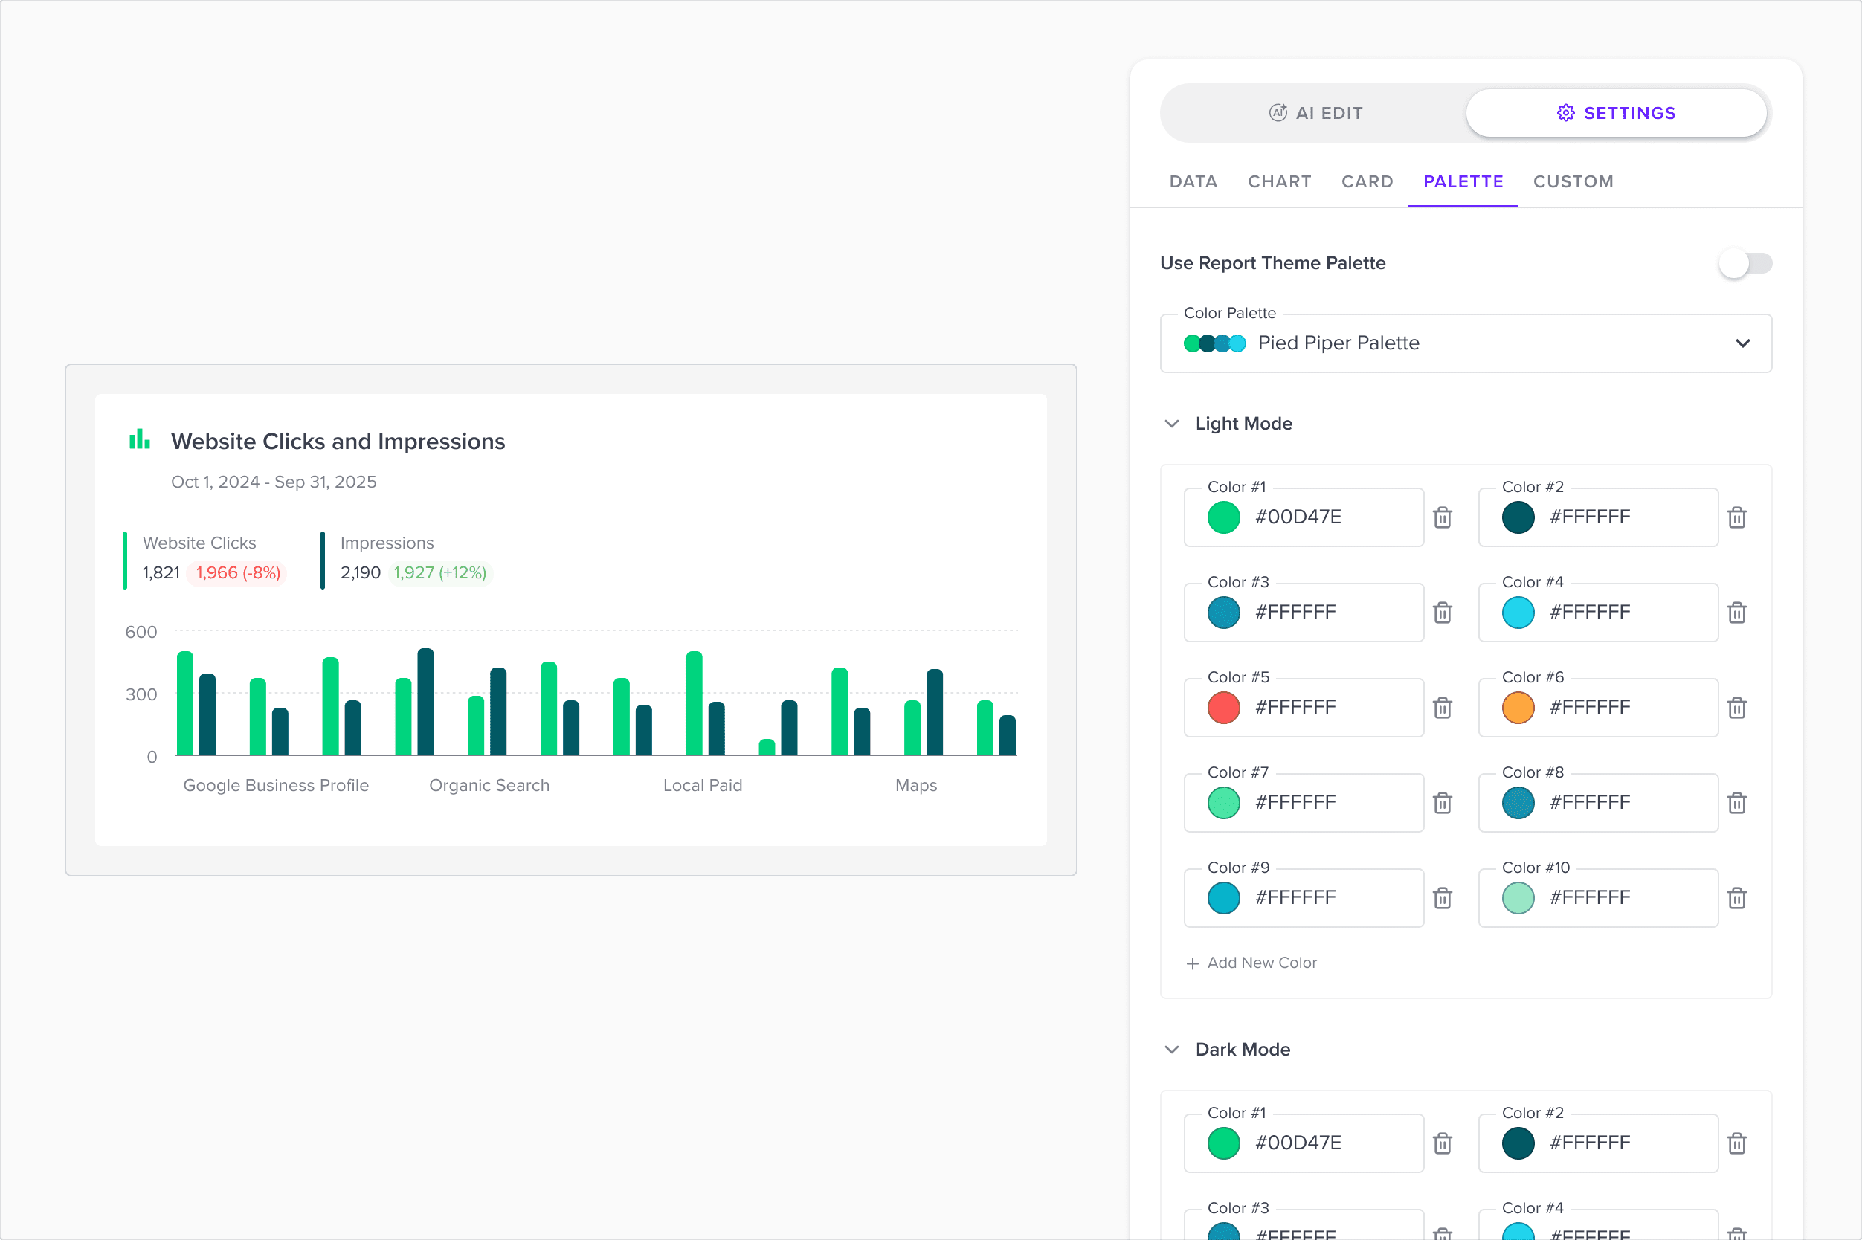
Task: Delete Light Mode Color #10
Action: [1736, 897]
